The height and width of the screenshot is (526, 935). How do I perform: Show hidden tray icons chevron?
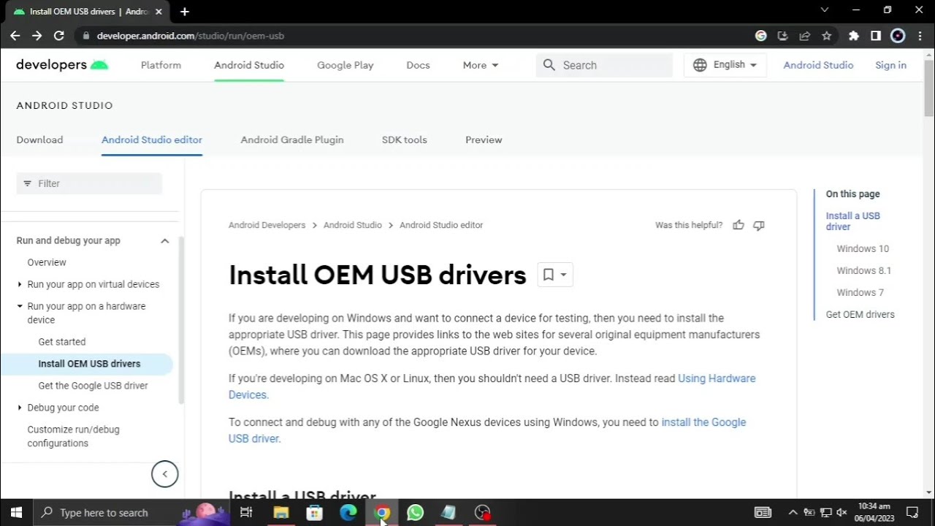point(793,513)
